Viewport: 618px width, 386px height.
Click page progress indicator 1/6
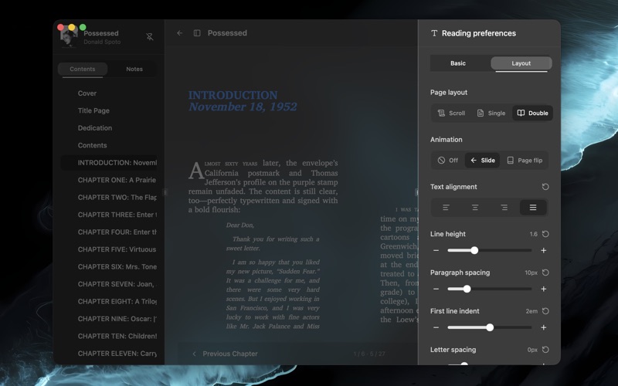369,354
